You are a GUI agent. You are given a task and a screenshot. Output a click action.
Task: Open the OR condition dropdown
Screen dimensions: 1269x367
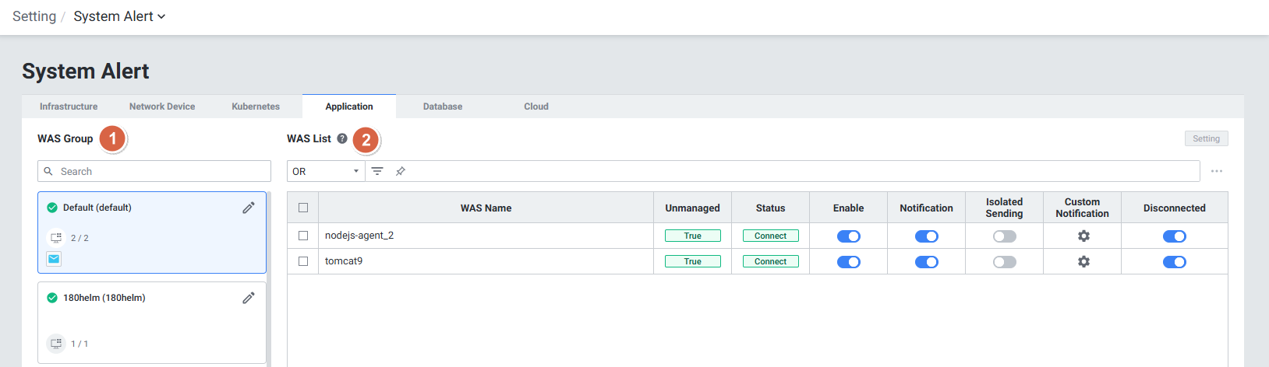(x=325, y=171)
